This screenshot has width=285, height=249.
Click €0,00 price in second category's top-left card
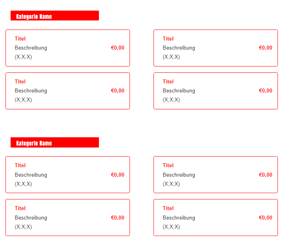tap(118, 175)
